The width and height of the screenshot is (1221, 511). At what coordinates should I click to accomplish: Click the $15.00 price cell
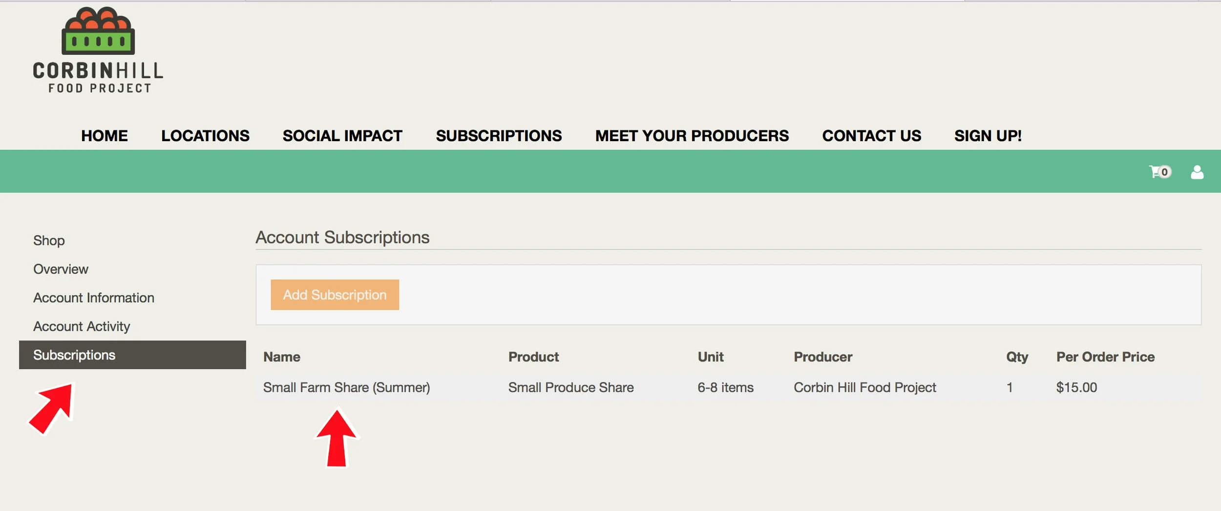pyautogui.click(x=1076, y=387)
